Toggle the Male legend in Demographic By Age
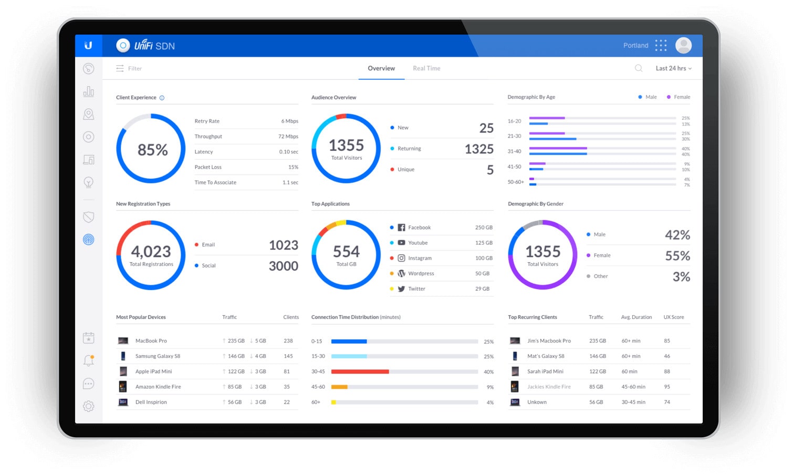The height and width of the screenshot is (474, 793). (647, 97)
